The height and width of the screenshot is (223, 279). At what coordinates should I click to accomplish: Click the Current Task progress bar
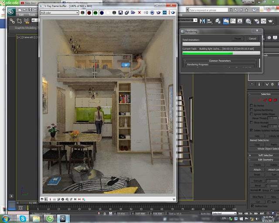221,53
